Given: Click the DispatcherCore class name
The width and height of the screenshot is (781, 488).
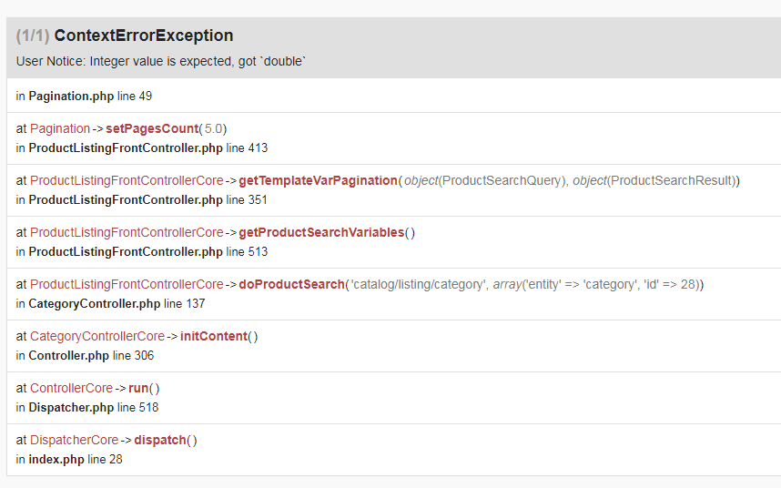Looking at the screenshot, I should point(74,440).
